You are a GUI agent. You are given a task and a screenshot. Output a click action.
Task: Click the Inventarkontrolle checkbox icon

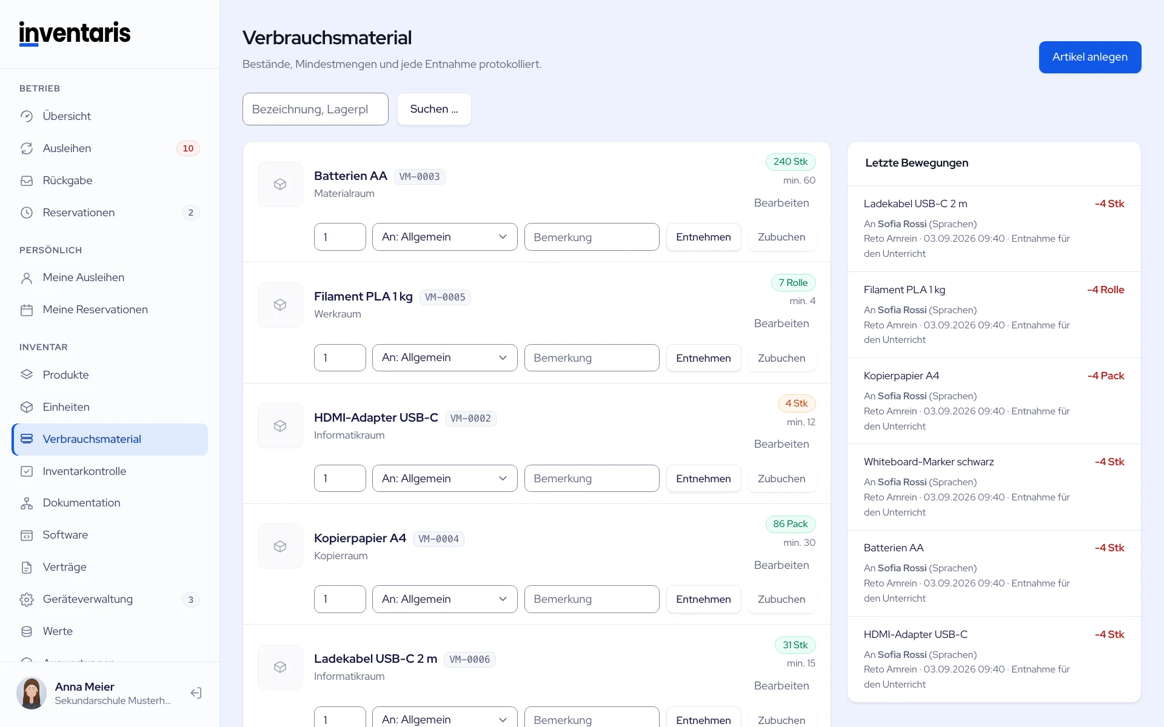(x=27, y=471)
